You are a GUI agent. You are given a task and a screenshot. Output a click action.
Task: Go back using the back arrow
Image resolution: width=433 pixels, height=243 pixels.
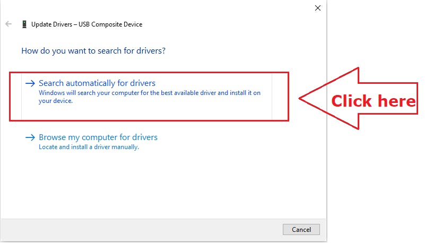tap(8, 24)
